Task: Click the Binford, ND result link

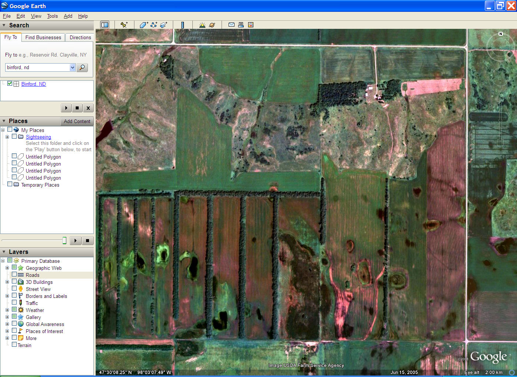Action: [34, 84]
